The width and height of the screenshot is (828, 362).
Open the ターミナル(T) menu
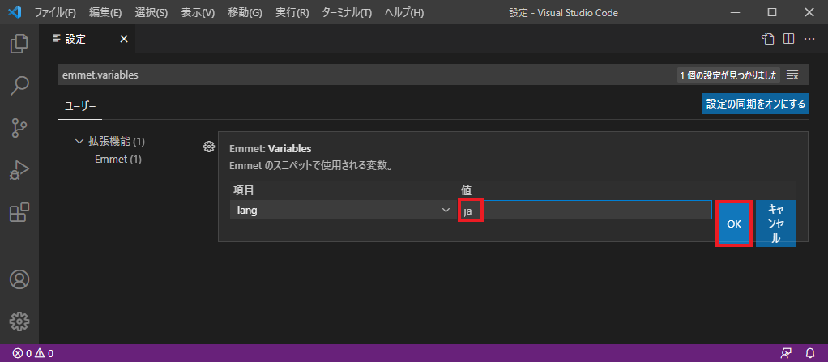pyautogui.click(x=347, y=12)
